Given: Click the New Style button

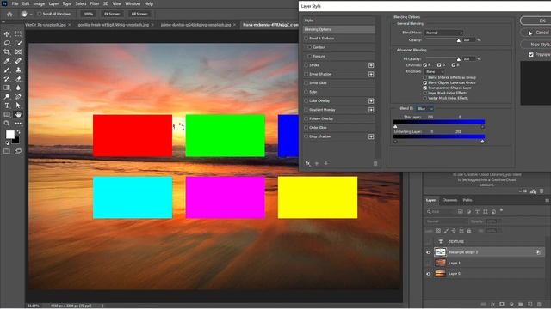Looking at the screenshot, I should (x=536, y=45).
